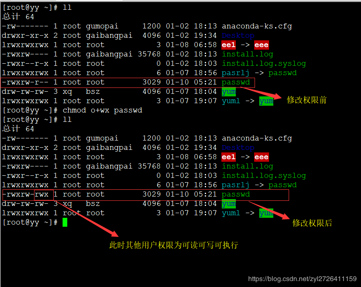The height and width of the screenshot is (287, 361).
Task: Click "install.log" file name in first listing
Action: pos(247,54)
